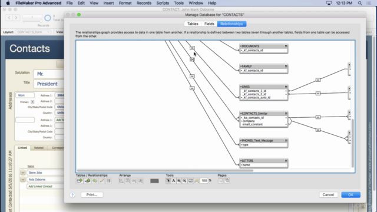This screenshot has width=377, height=212.
Task: Go to previous record in CONTACT window
Action: point(9,18)
